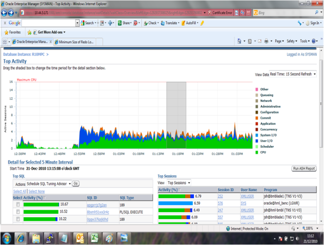Screen dimensions: 324x245
Task: Click the Print icon in command bar
Action: (267, 41)
